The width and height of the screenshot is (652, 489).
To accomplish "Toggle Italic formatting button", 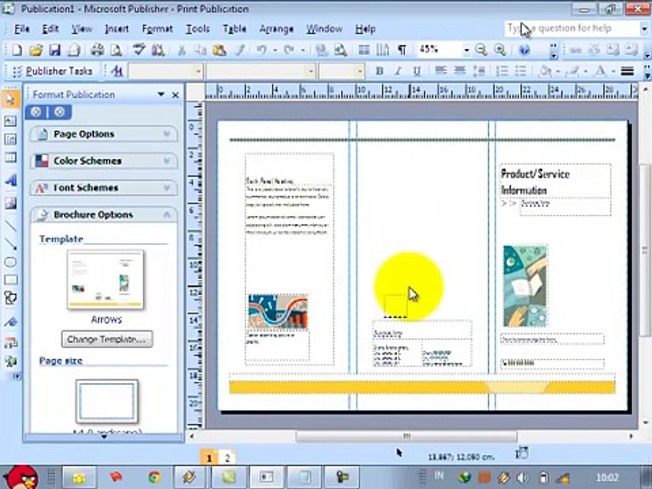I will pyautogui.click(x=398, y=71).
